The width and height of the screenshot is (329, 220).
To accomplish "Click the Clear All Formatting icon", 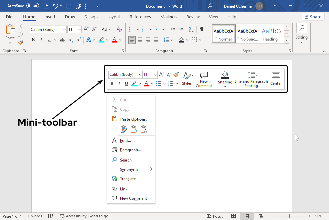I will 119,29.
